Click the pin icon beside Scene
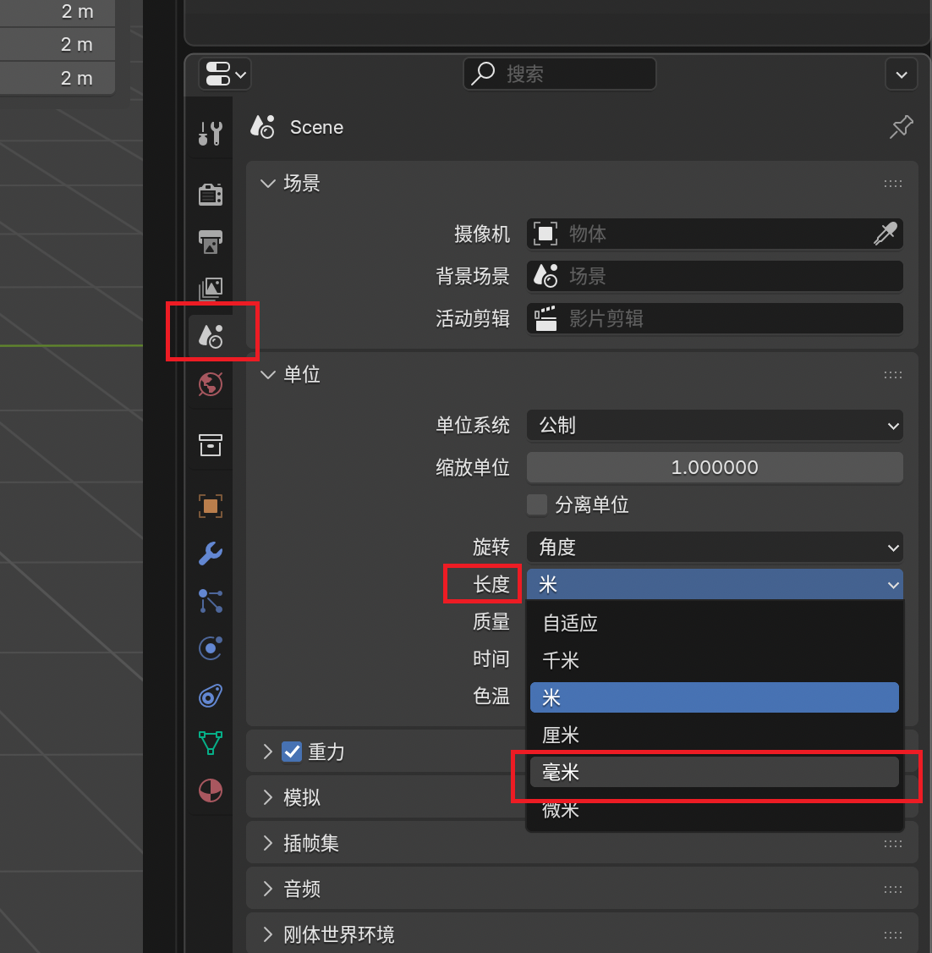The image size is (932, 953). pyautogui.click(x=902, y=127)
